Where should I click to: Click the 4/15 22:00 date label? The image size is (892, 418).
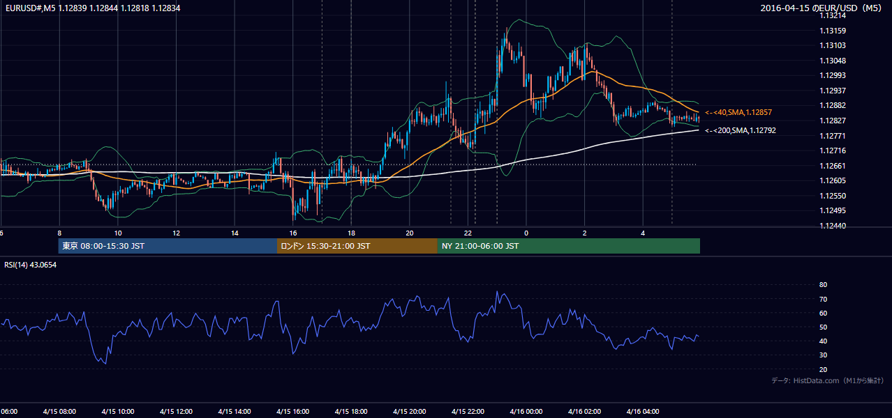[468, 412]
